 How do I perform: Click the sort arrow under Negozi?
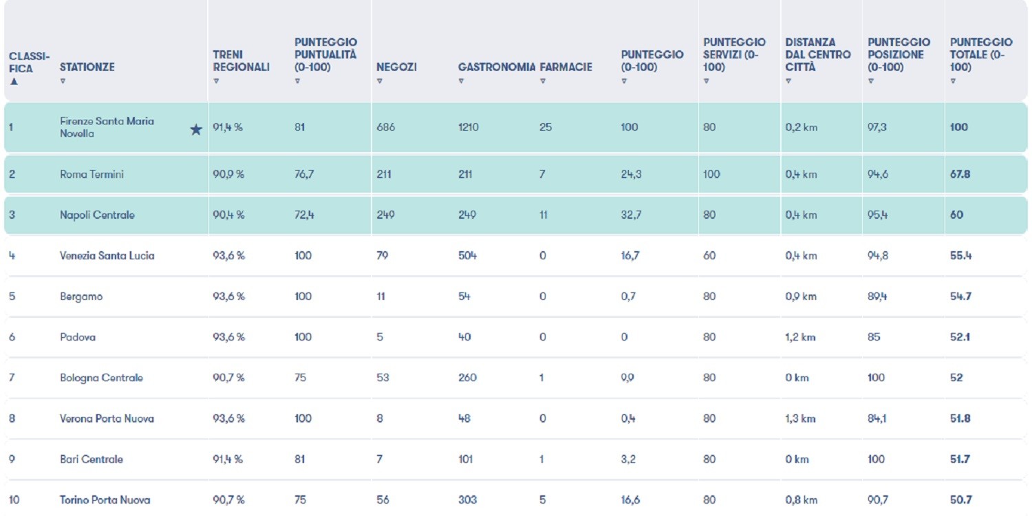(x=379, y=81)
